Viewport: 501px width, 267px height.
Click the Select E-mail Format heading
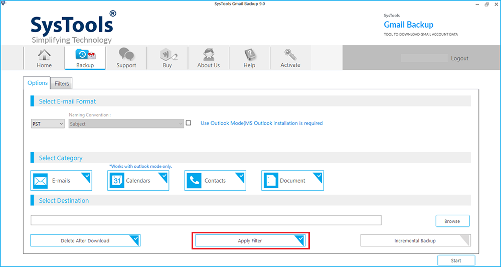(67, 101)
